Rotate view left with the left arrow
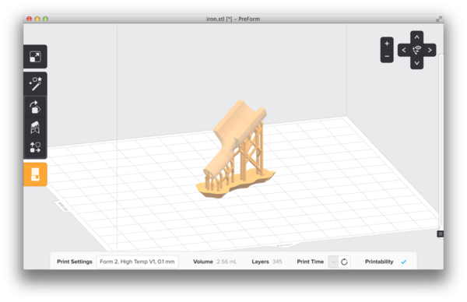 [x=404, y=50]
